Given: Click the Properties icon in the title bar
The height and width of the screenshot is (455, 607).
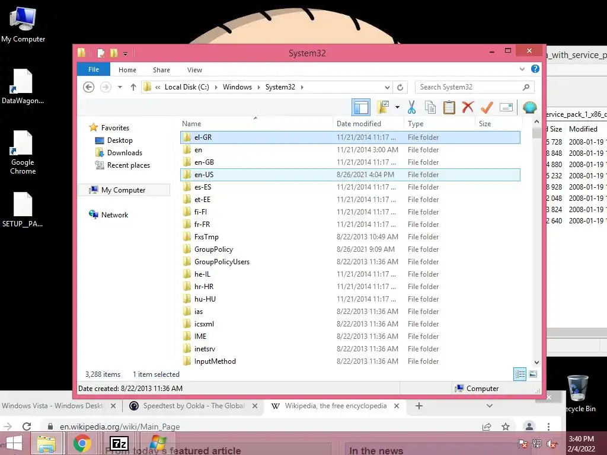Looking at the screenshot, I should point(101,53).
